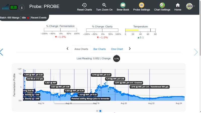Open the Brew Book

point(123,5)
